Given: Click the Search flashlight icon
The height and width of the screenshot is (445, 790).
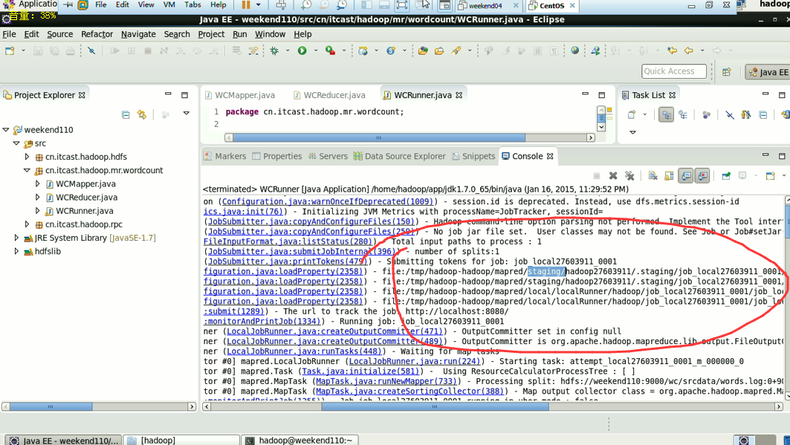Looking at the screenshot, I should click(x=456, y=51).
